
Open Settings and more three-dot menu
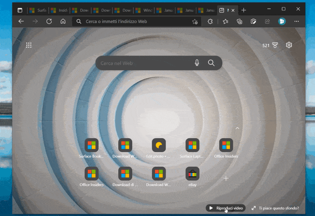pos(297,22)
